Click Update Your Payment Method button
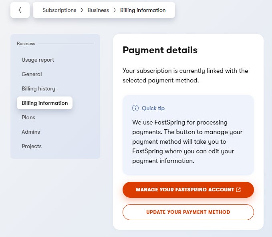The height and width of the screenshot is (237, 272). (x=188, y=212)
